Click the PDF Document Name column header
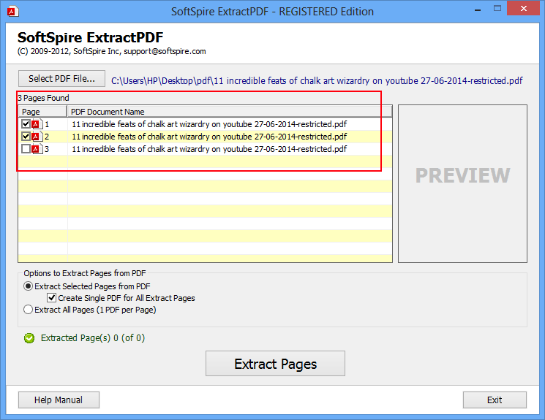Image resolution: width=545 pixels, height=420 pixels. 230,112
